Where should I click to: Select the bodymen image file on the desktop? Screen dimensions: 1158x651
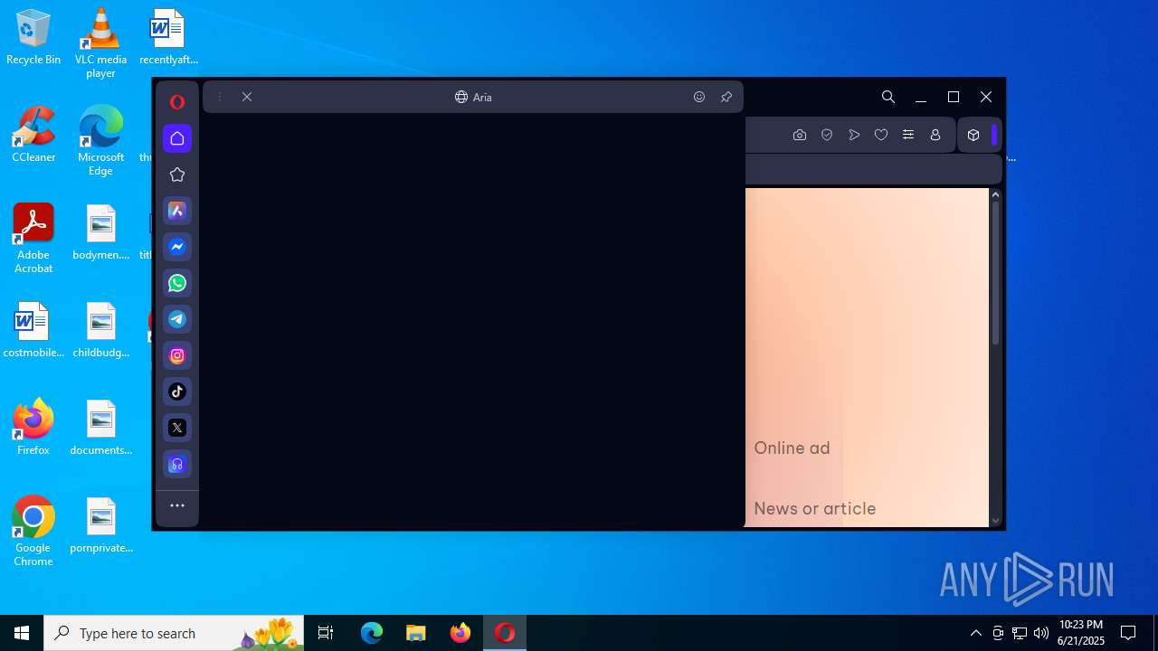pyautogui.click(x=100, y=232)
